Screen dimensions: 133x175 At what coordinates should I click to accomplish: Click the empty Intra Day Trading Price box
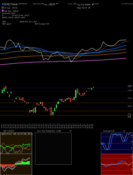click(53, 148)
